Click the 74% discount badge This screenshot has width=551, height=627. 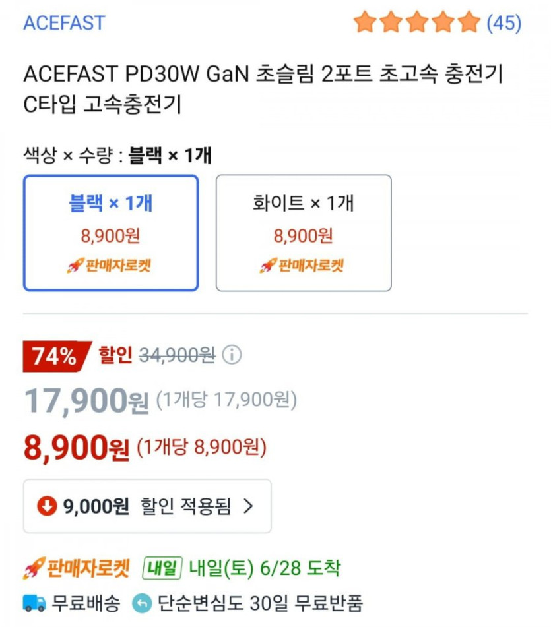55,357
